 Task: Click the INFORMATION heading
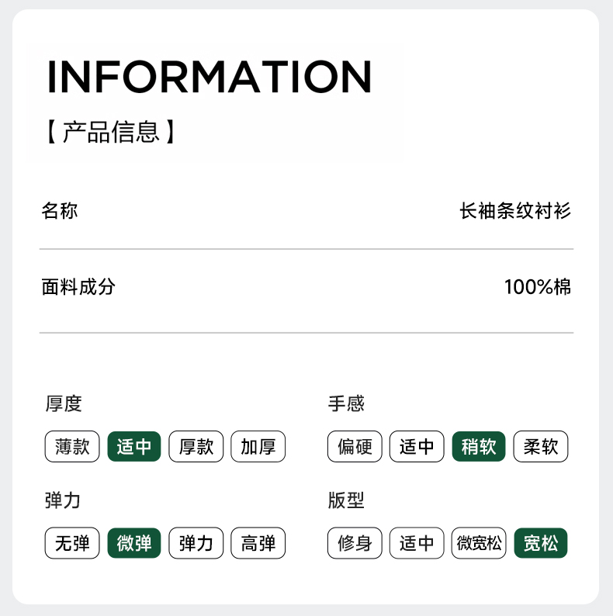(x=210, y=76)
